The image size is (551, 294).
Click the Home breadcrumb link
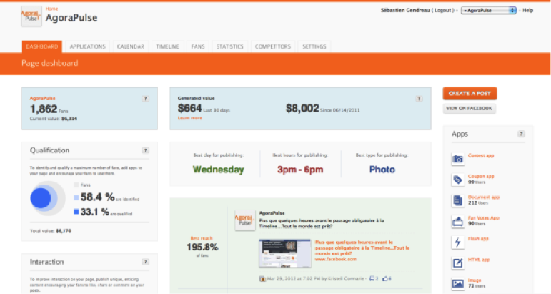click(51, 9)
